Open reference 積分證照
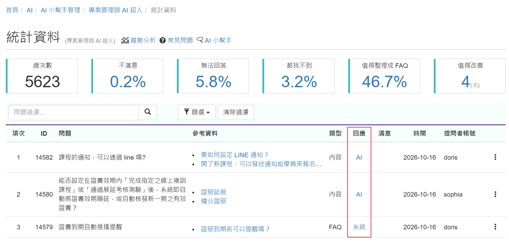Screen dimensions: 509x242 coord(214,201)
